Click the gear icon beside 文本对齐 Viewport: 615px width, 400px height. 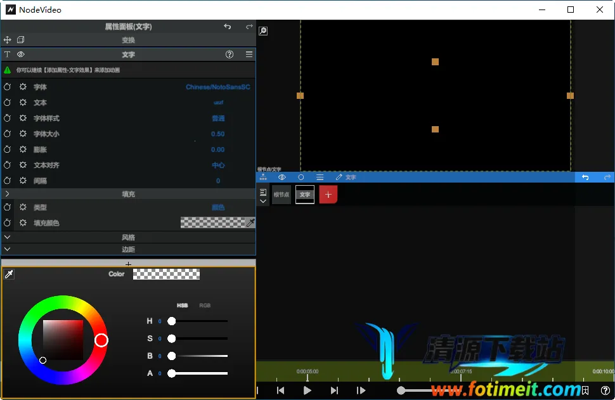pyautogui.click(x=23, y=165)
